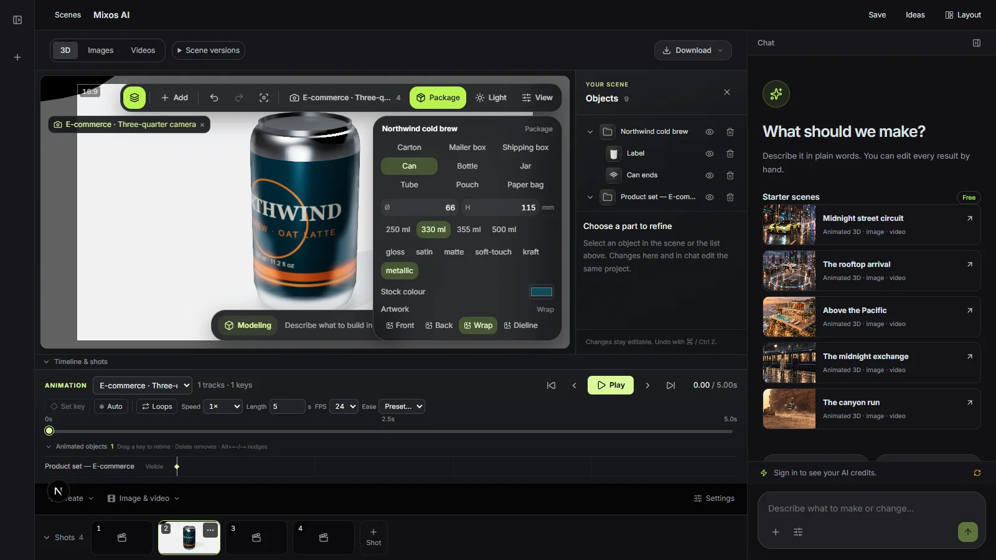Send the chat message arrow button
The image size is (996, 560).
coord(968,532)
